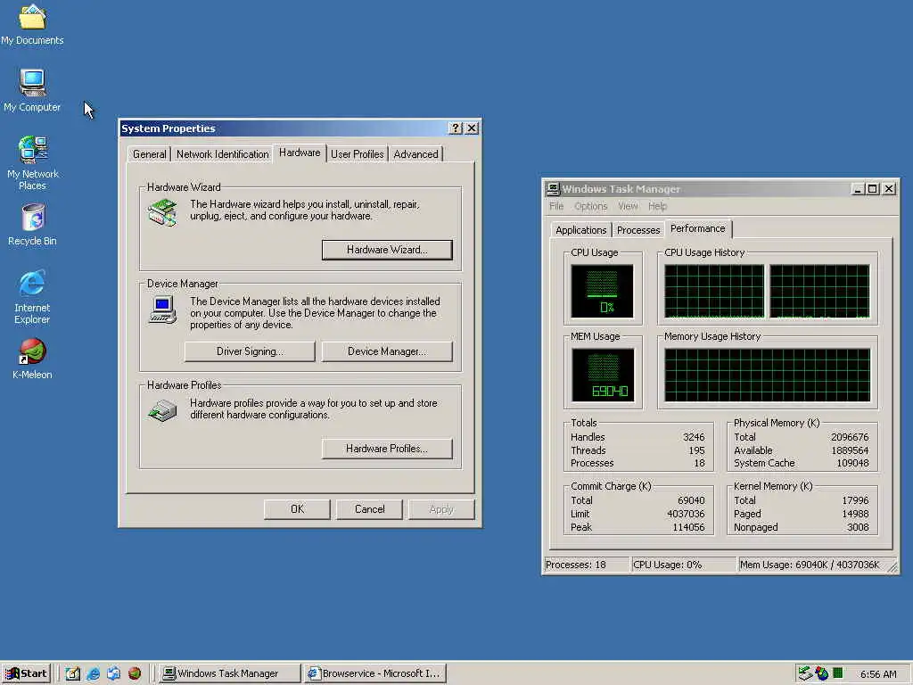Open the Network Identification tab
This screenshot has height=685, width=913.
[222, 154]
